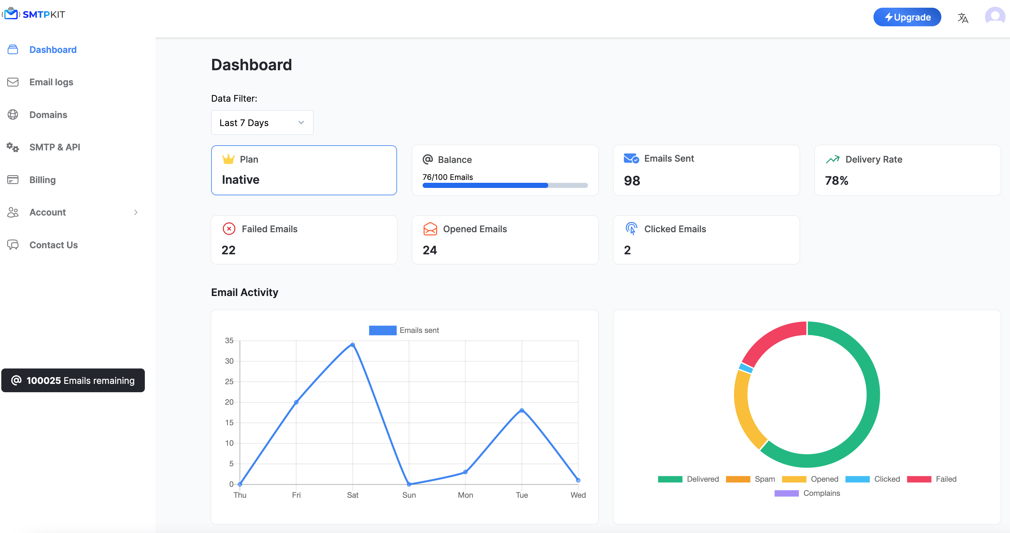
Task: Toggle Failed legend in donut chart
Action: [x=931, y=479]
